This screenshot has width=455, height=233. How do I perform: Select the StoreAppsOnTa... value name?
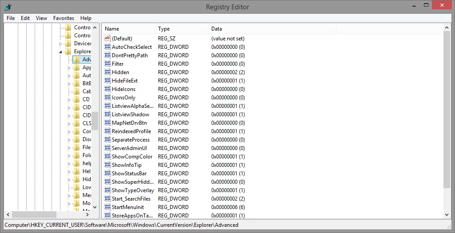(132, 216)
